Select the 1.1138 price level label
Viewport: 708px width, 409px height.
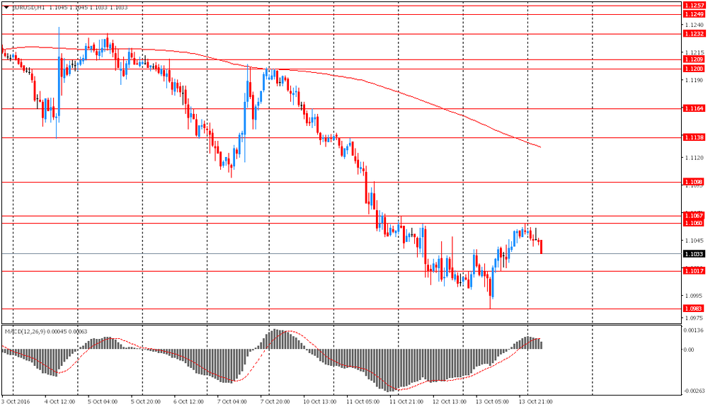693,138
